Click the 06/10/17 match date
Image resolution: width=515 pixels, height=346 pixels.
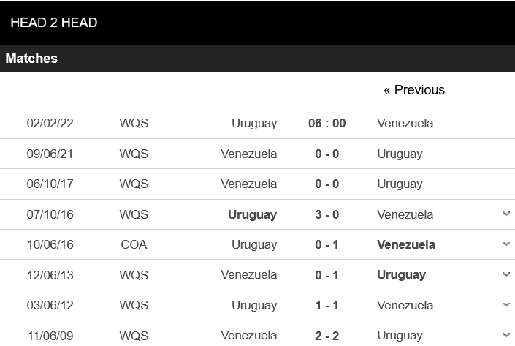pos(50,184)
